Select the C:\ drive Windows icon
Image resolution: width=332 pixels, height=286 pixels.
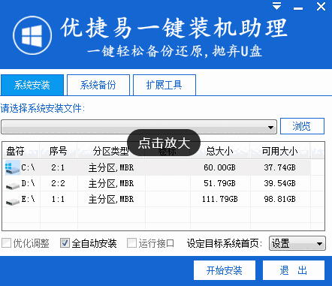click(13, 167)
